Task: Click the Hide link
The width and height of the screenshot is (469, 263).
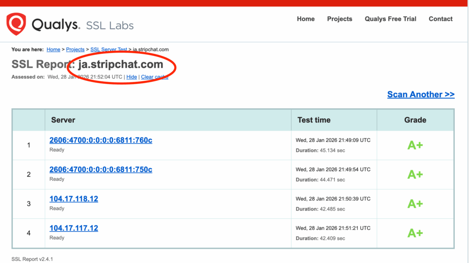Action: (x=131, y=77)
